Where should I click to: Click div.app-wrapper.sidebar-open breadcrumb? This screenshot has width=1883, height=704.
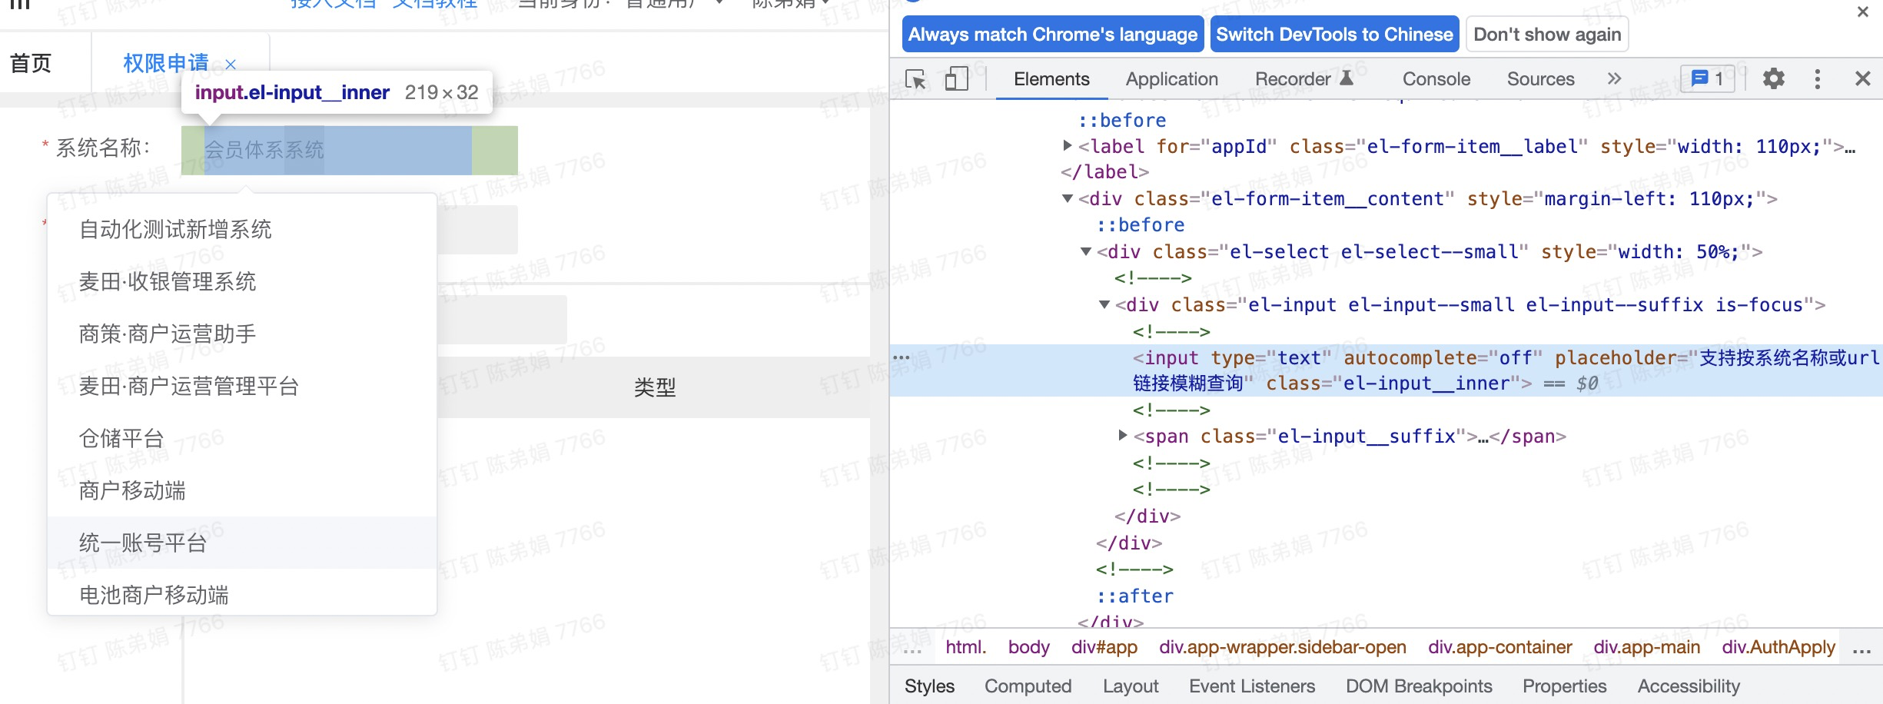[x=1283, y=647]
